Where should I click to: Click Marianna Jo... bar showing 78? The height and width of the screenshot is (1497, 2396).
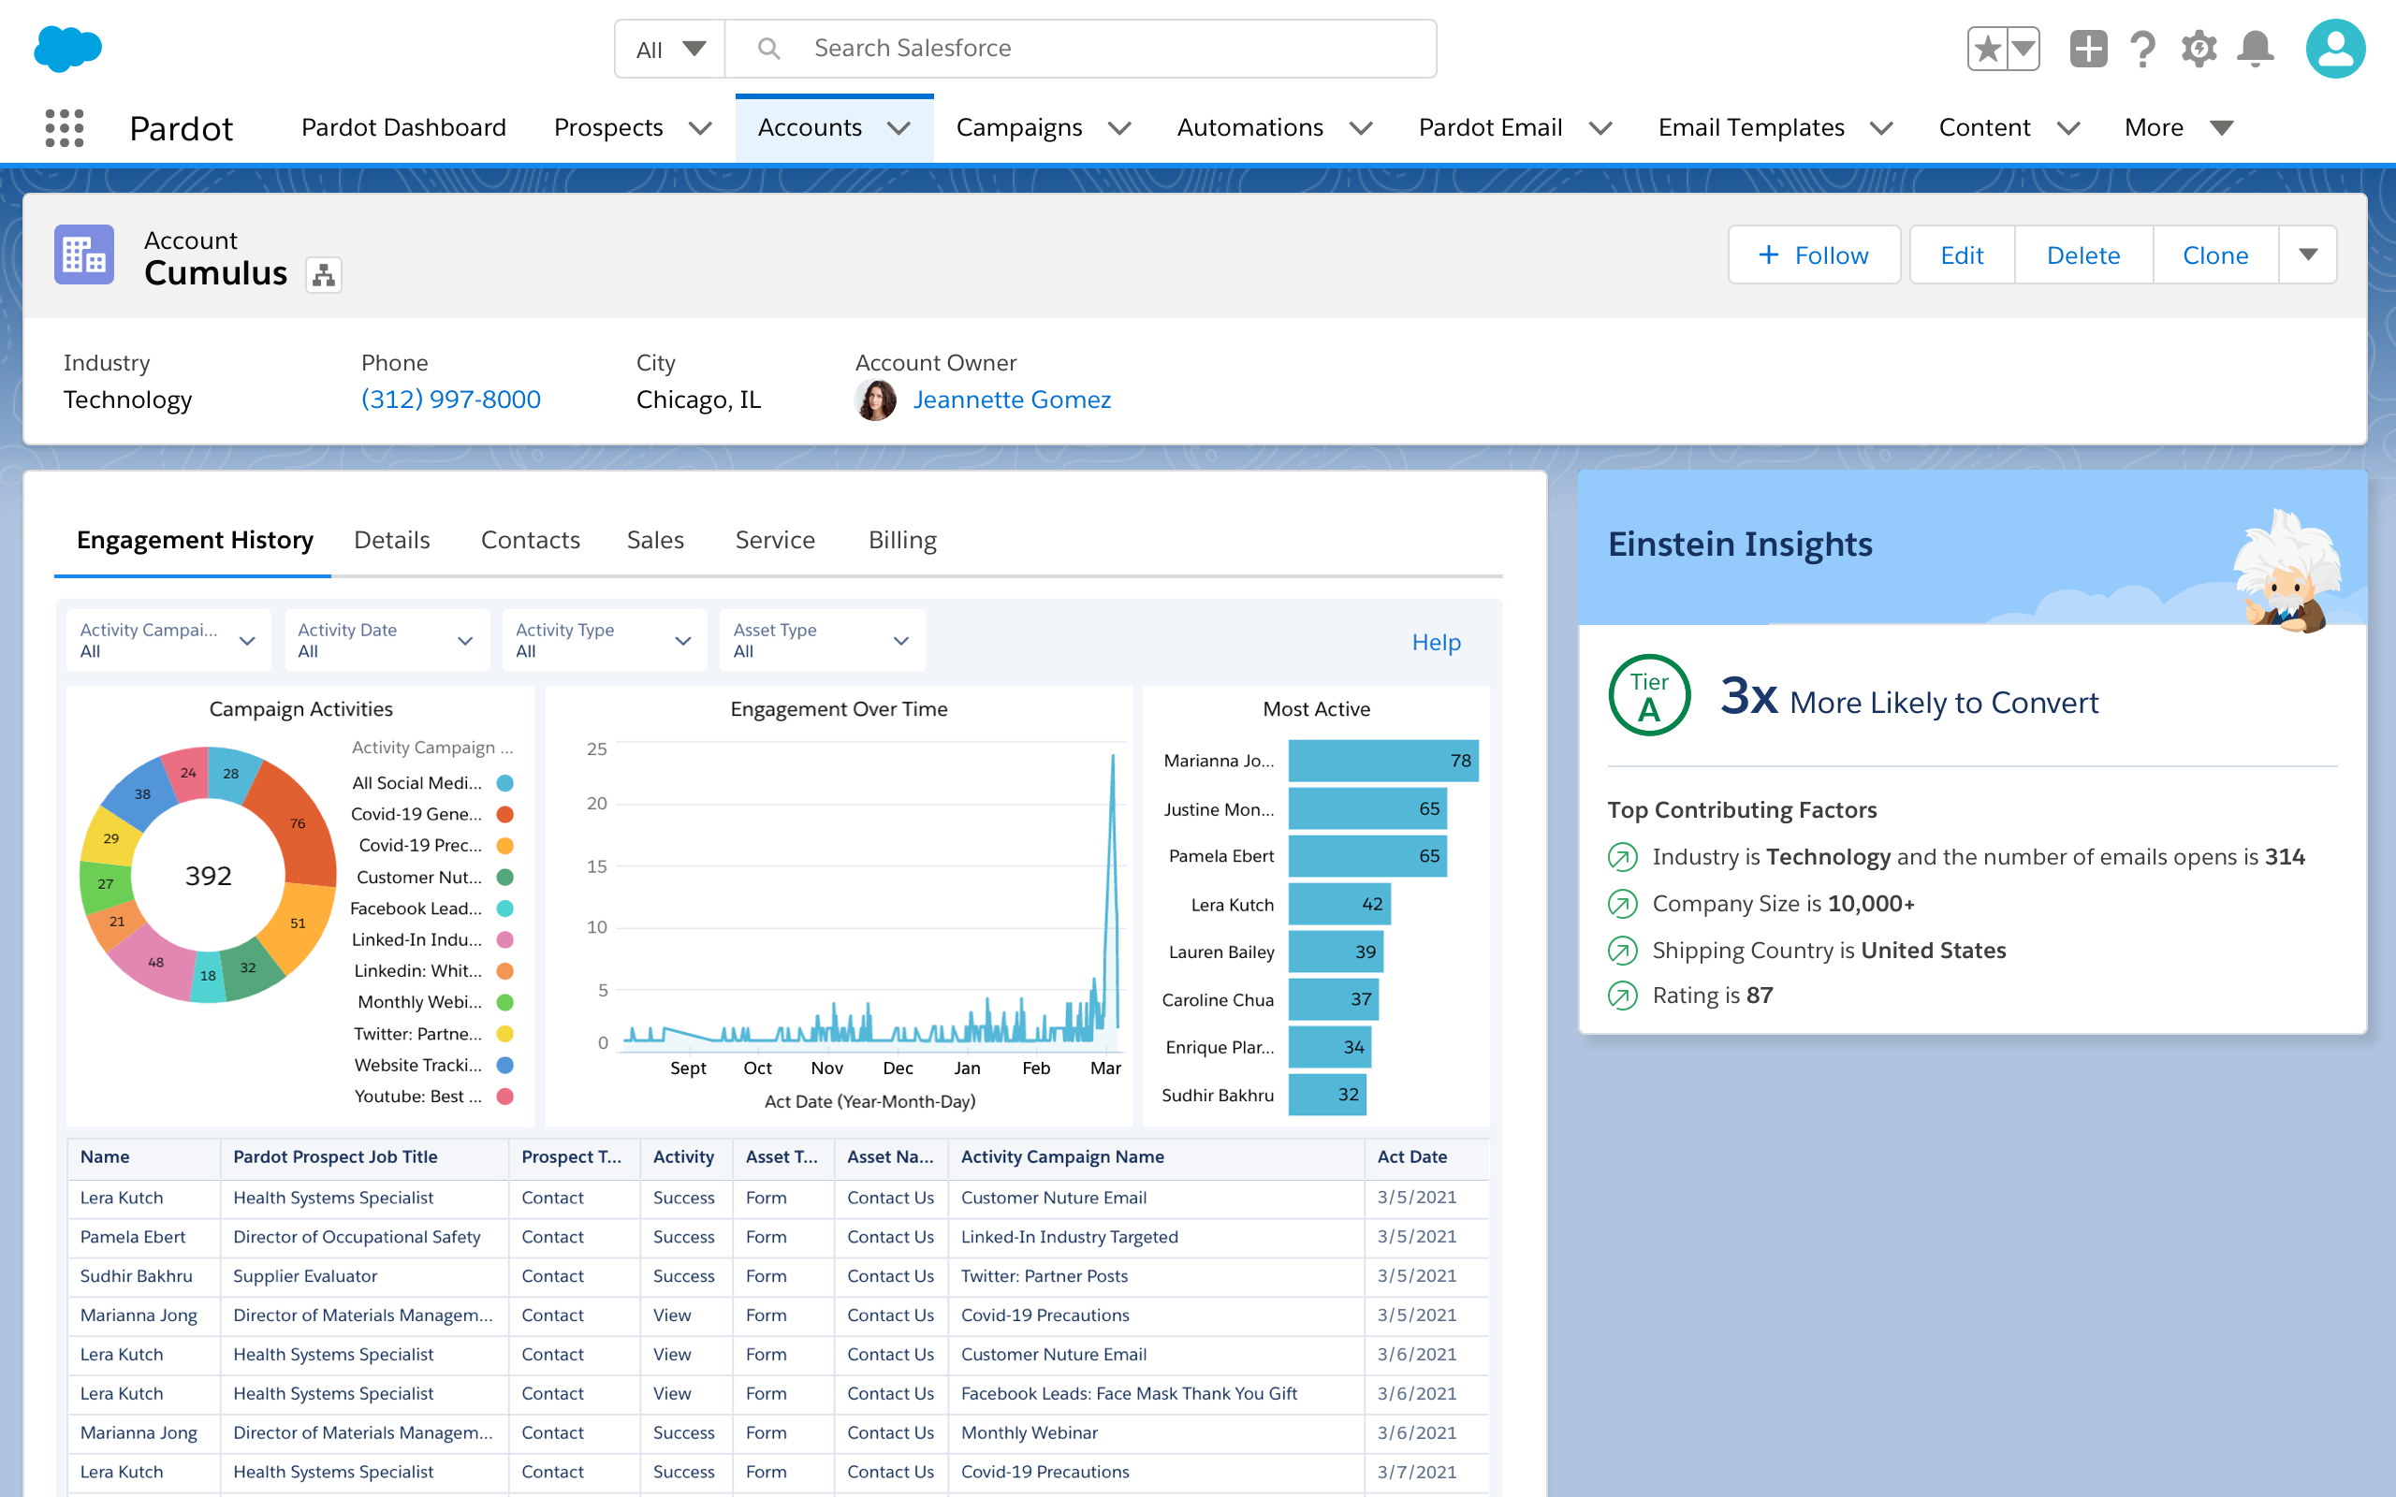[1382, 761]
